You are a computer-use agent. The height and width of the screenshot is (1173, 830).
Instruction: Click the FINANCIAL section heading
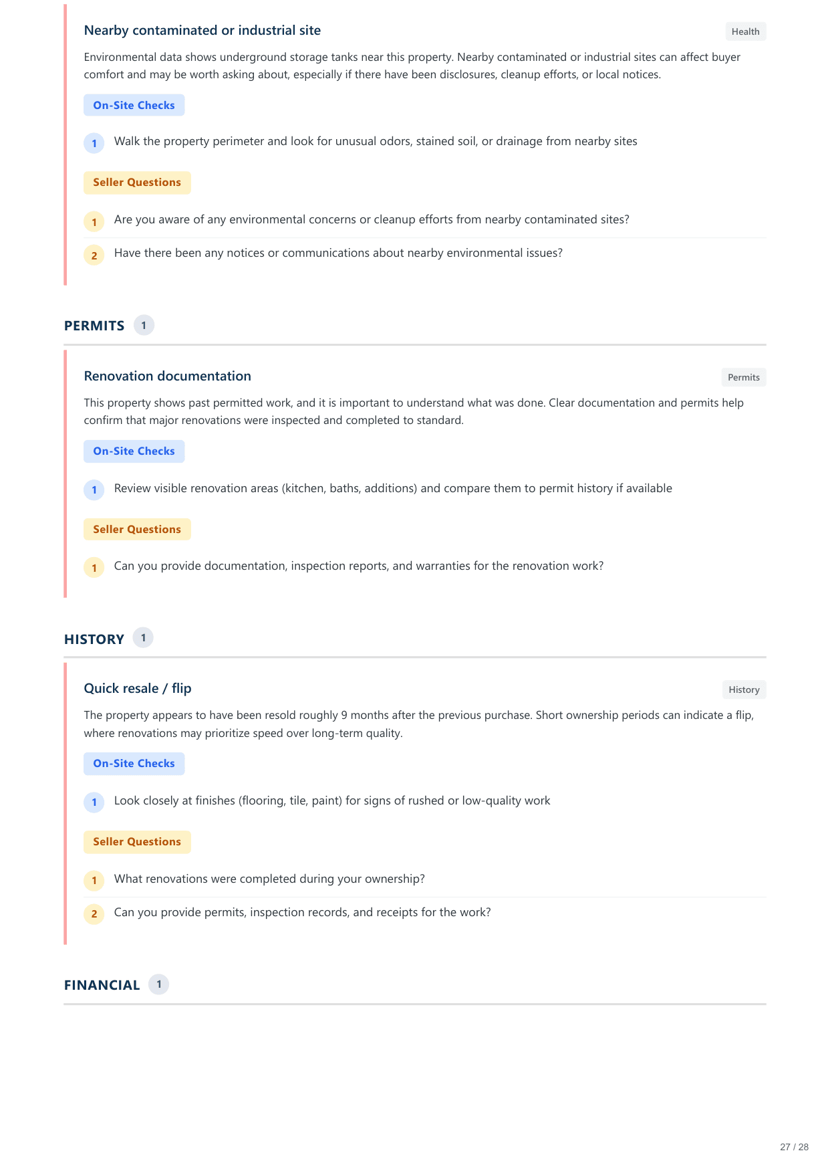click(x=102, y=985)
